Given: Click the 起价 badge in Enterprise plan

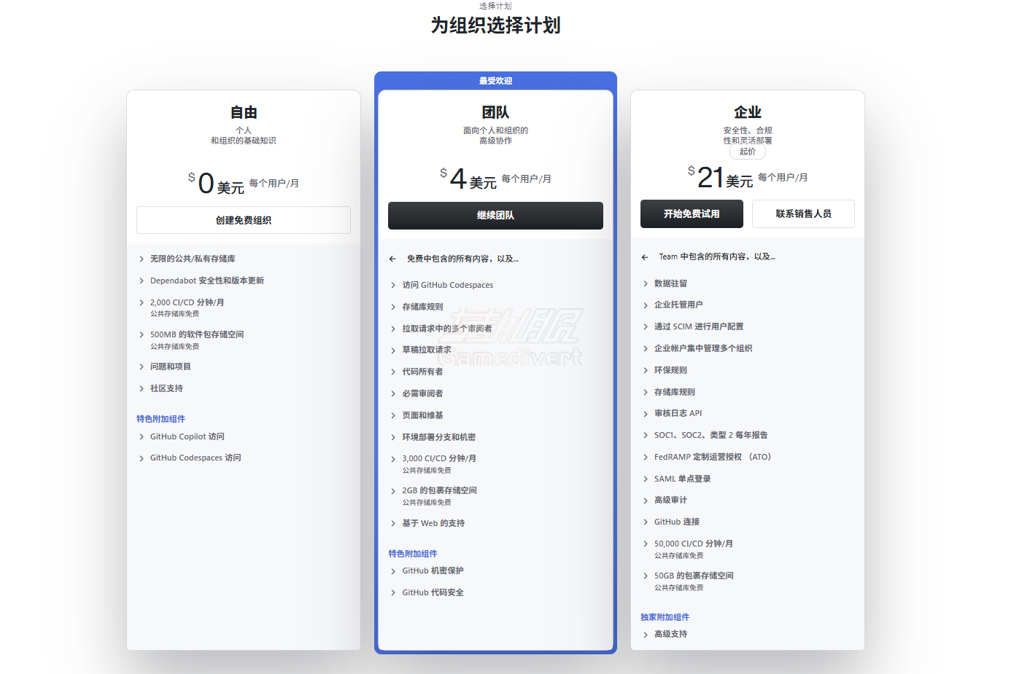Looking at the screenshot, I should pyautogui.click(x=748, y=152).
